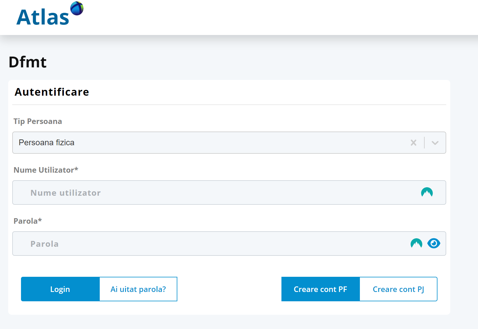The height and width of the screenshot is (329, 478).
Task: Click the Dfmt page title
Action: [x=28, y=62]
